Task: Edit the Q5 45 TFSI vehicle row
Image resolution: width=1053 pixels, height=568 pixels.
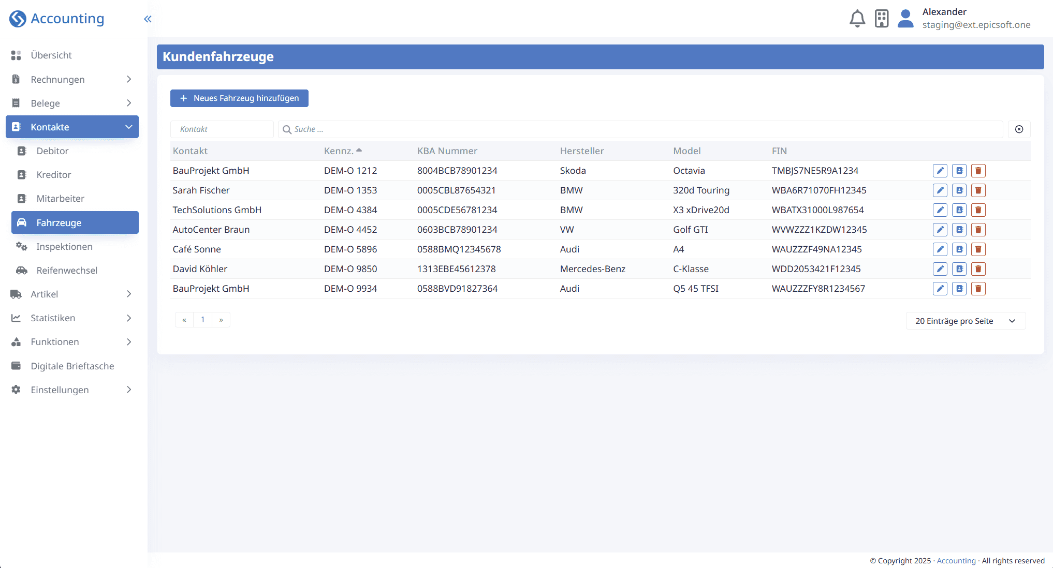Action: click(940, 289)
